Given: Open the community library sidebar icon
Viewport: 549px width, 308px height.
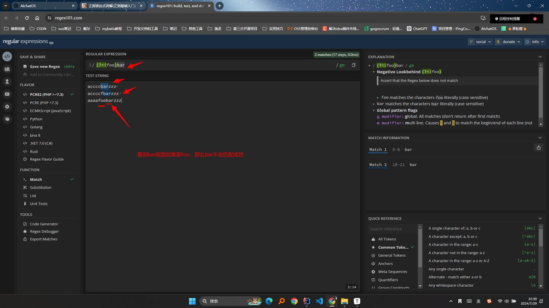Looking at the screenshot, I should (7, 69).
